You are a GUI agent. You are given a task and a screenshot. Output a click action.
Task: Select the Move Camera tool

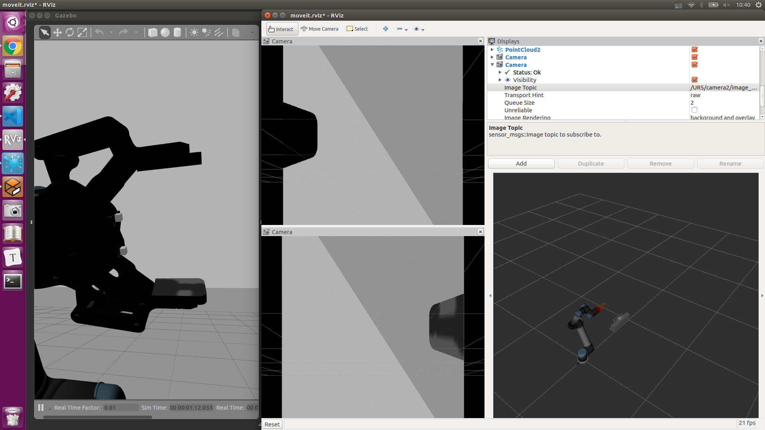point(320,29)
